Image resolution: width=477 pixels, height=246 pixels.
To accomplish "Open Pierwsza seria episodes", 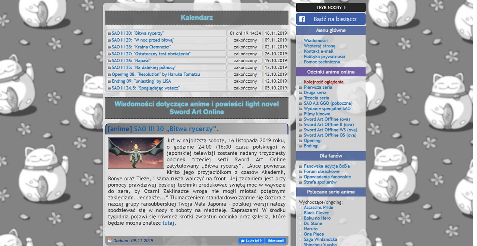I will [x=318, y=87].
